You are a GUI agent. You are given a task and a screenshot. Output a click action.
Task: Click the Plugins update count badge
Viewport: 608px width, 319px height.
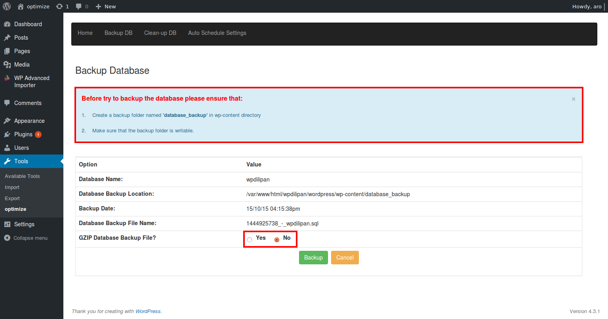[x=38, y=134]
